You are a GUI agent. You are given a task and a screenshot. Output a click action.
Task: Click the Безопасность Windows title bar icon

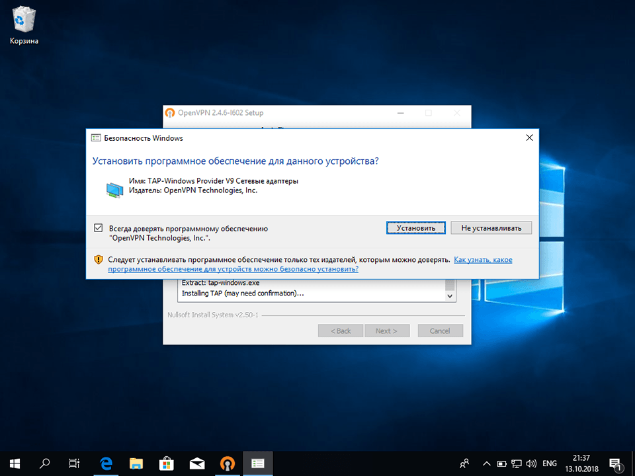[96, 138]
